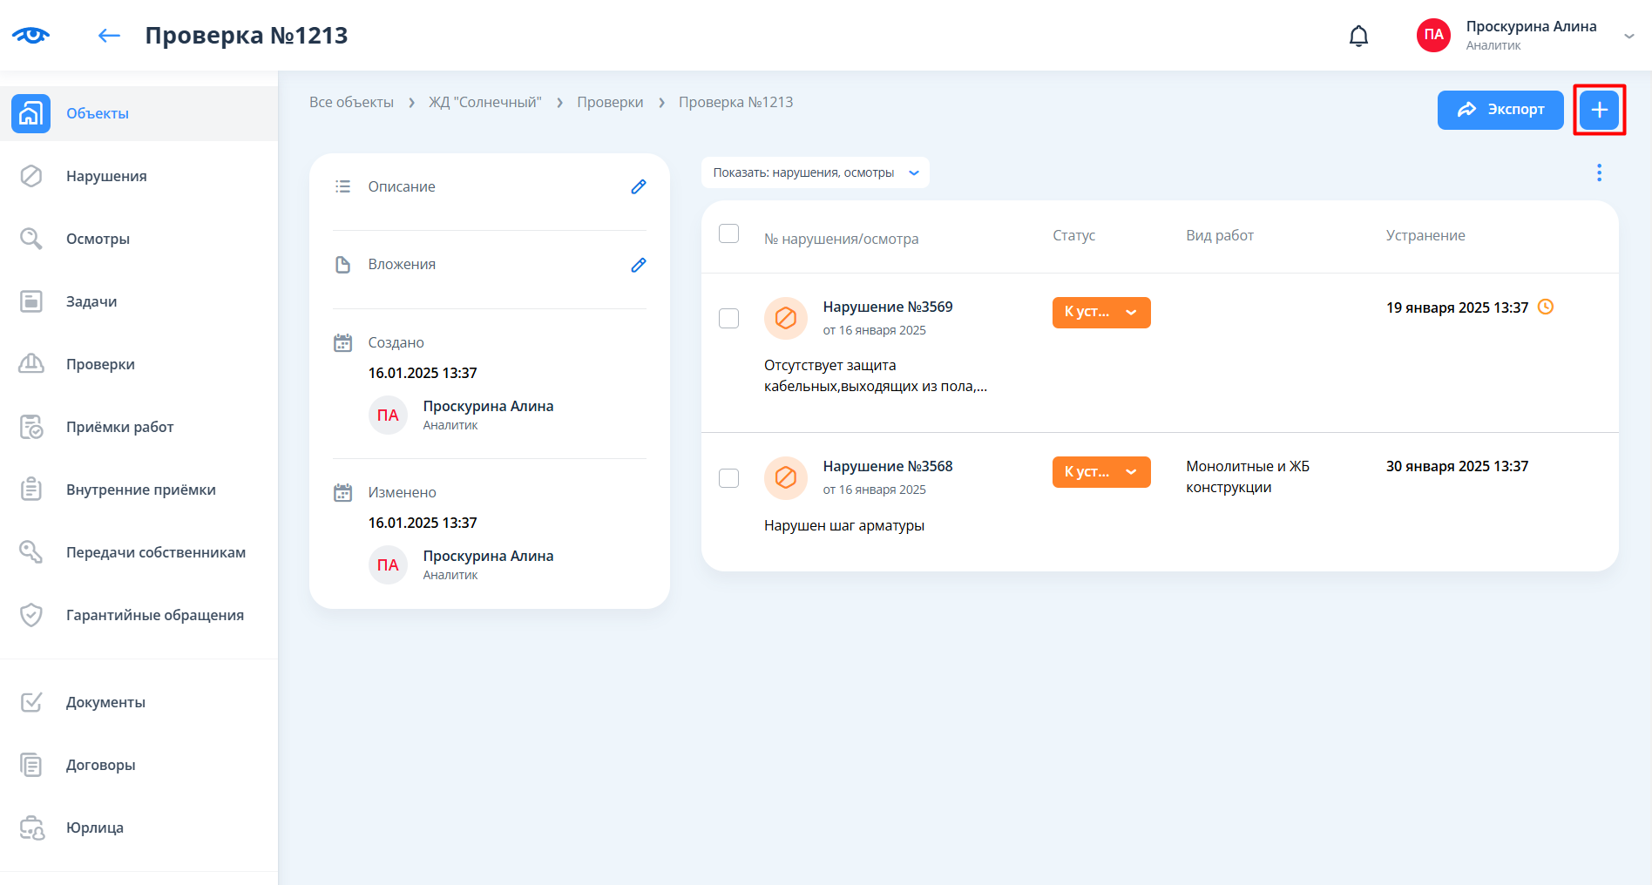
Task: Click the orange clock icon by 19 января
Action: point(1546,307)
